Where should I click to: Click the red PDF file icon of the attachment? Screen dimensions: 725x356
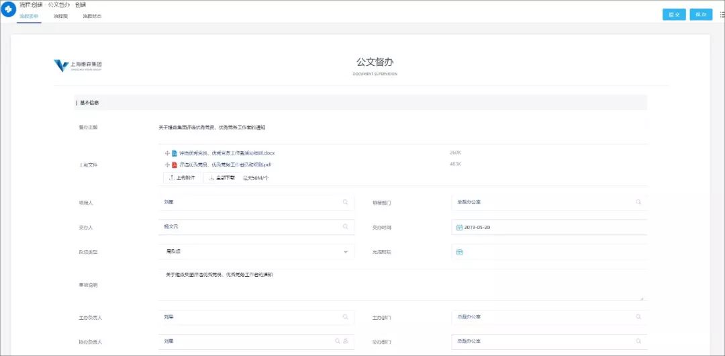[x=175, y=165]
